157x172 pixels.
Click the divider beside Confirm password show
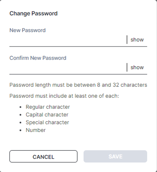tap(127, 67)
